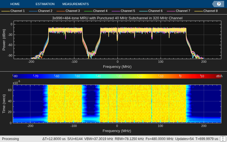The image size is (227, 142).
Task: Click the Power (dBm) axis label
Action: tap(4, 40)
